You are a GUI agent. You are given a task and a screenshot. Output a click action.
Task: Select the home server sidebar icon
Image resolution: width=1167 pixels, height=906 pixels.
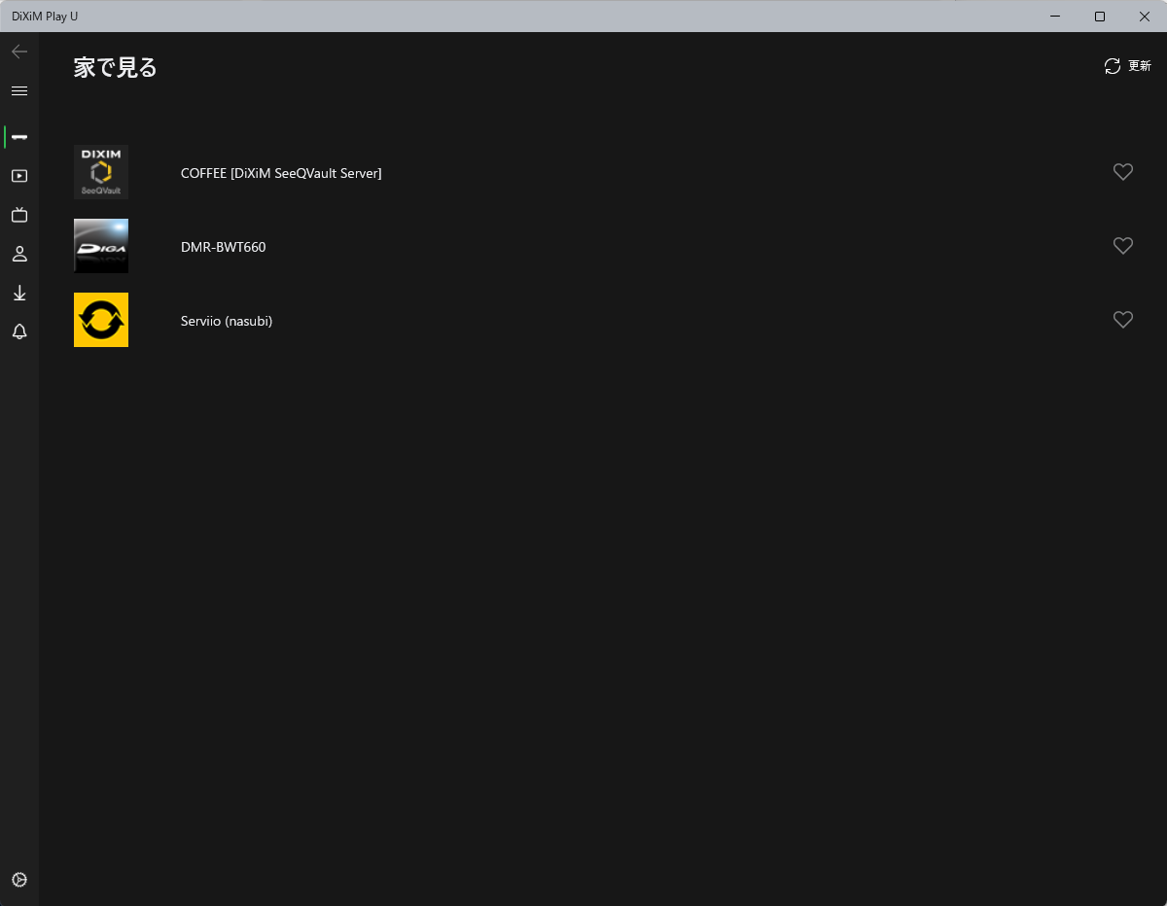point(19,137)
